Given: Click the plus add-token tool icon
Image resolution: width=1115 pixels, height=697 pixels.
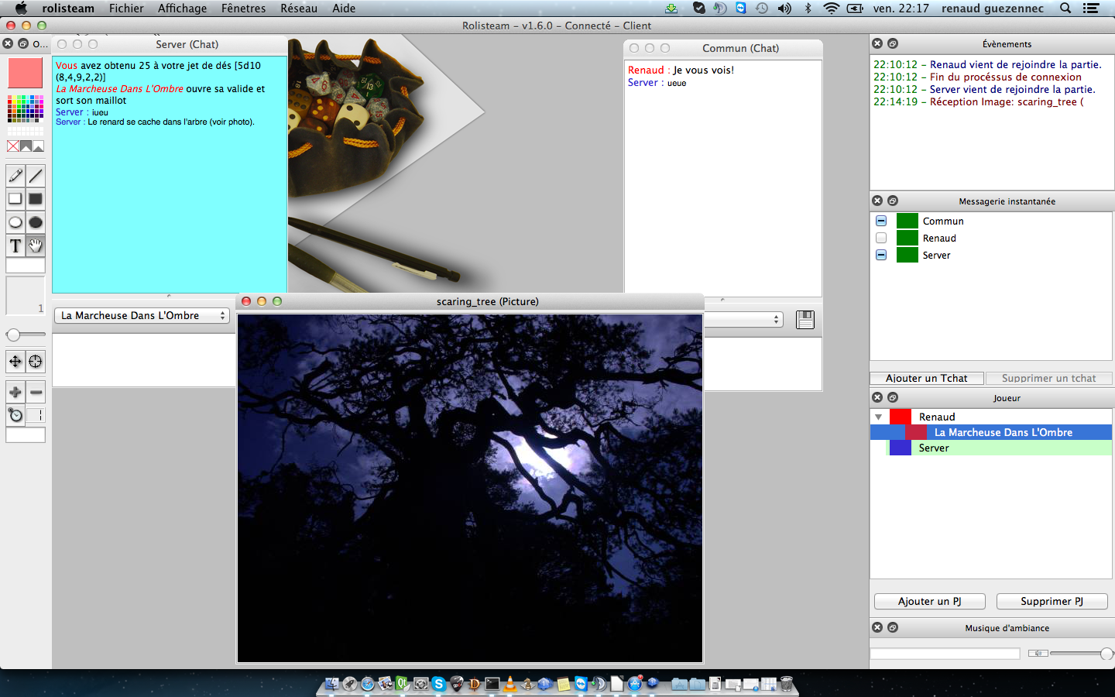Looking at the screenshot, I should point(15,393).
